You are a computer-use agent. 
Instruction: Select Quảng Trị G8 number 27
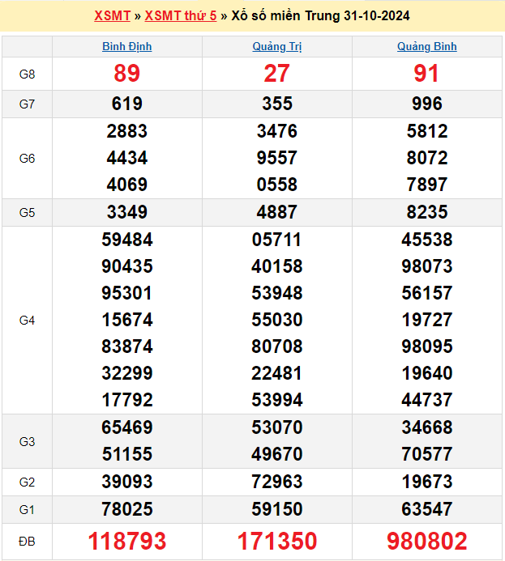(276, 74)
